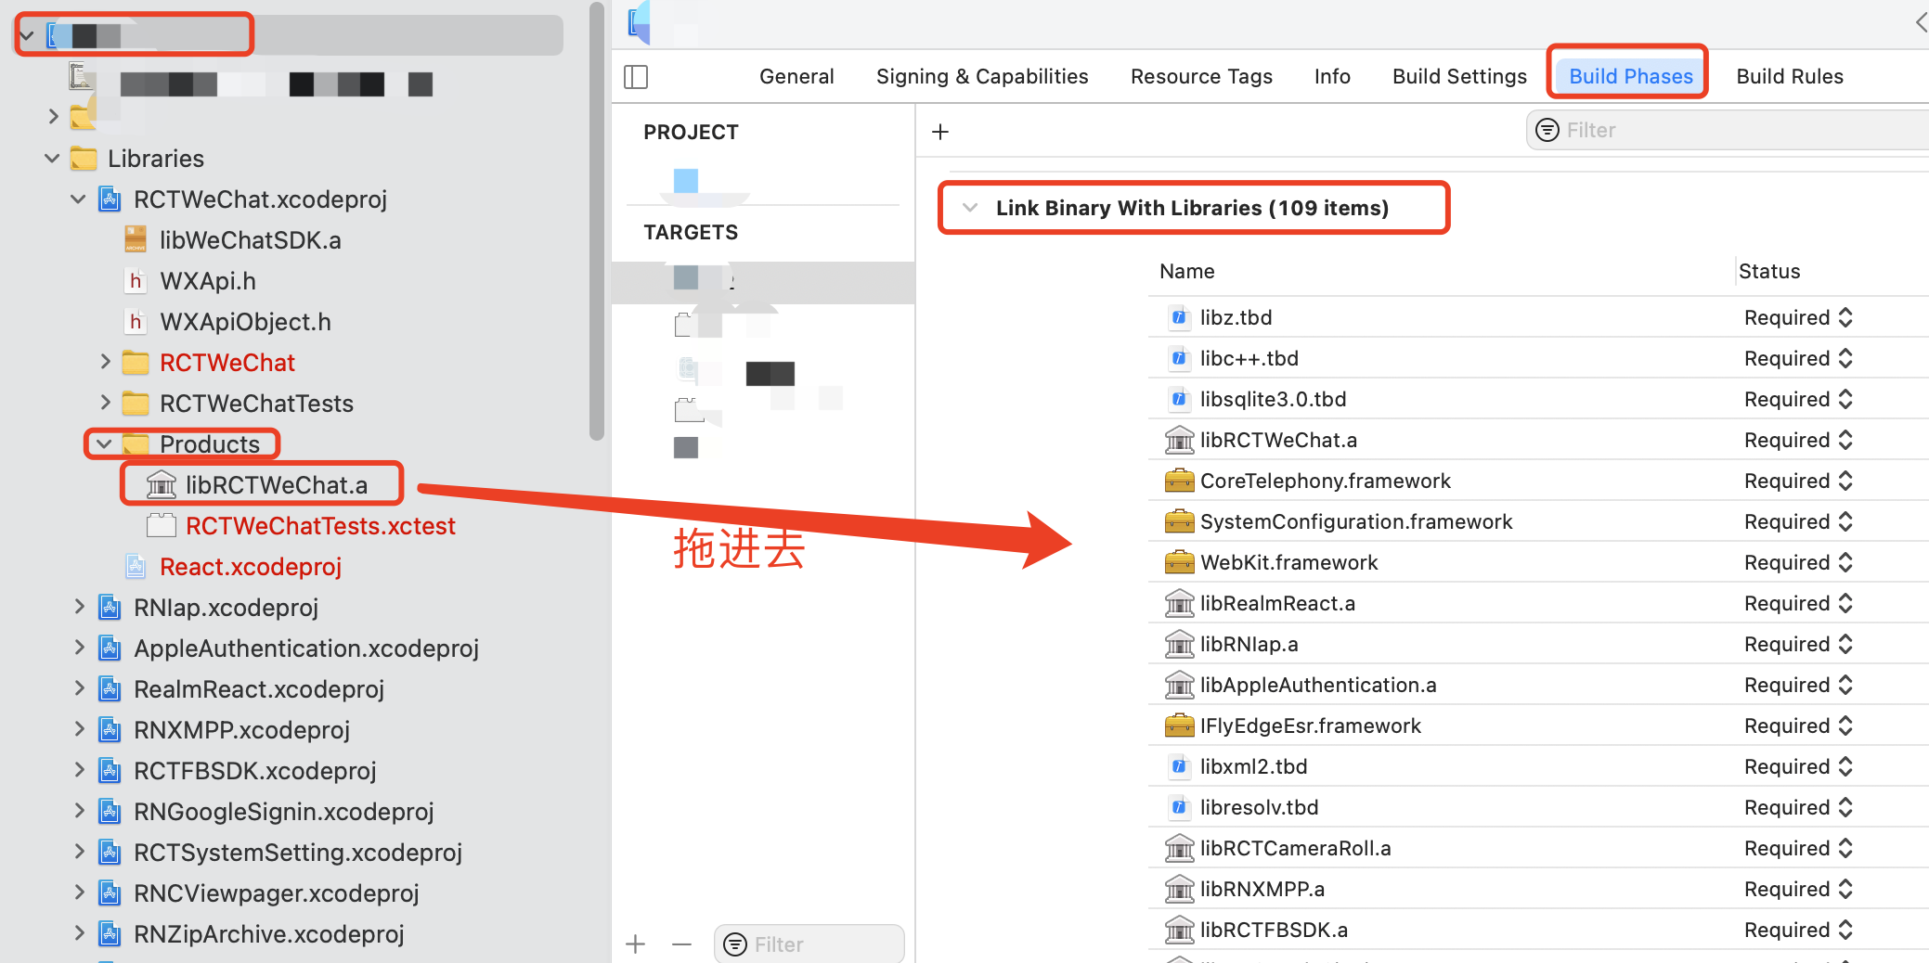The height and width of the screenshot is (963, 1929).
Task: Click the React.xcodeproj file icon
Action: (136, 566)
